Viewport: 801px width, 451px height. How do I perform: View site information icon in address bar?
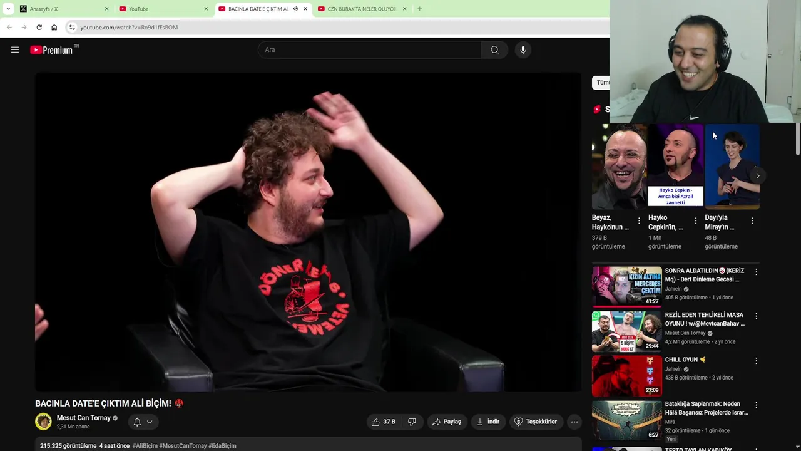point(72,28)
